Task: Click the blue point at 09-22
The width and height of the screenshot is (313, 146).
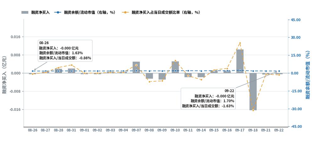Action: point(279,71)
